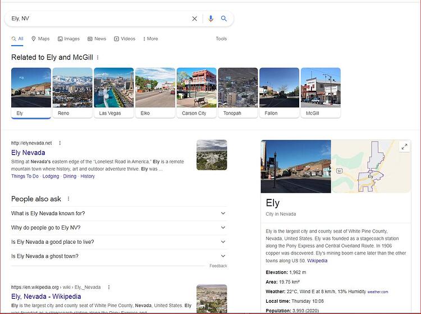Switch to the Images tab
Viewport: 421px width, 314px height.
pos(68,39)
